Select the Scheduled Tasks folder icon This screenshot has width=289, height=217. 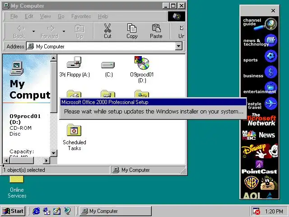click(74, 130)
